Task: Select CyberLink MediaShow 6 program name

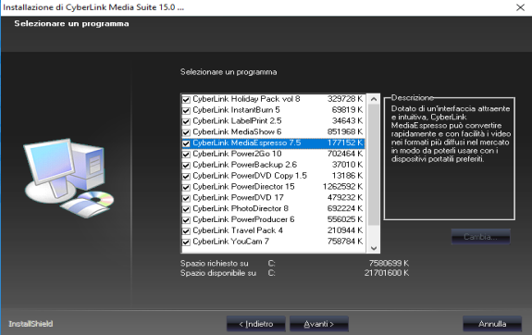Action: [x=237, y=131]
